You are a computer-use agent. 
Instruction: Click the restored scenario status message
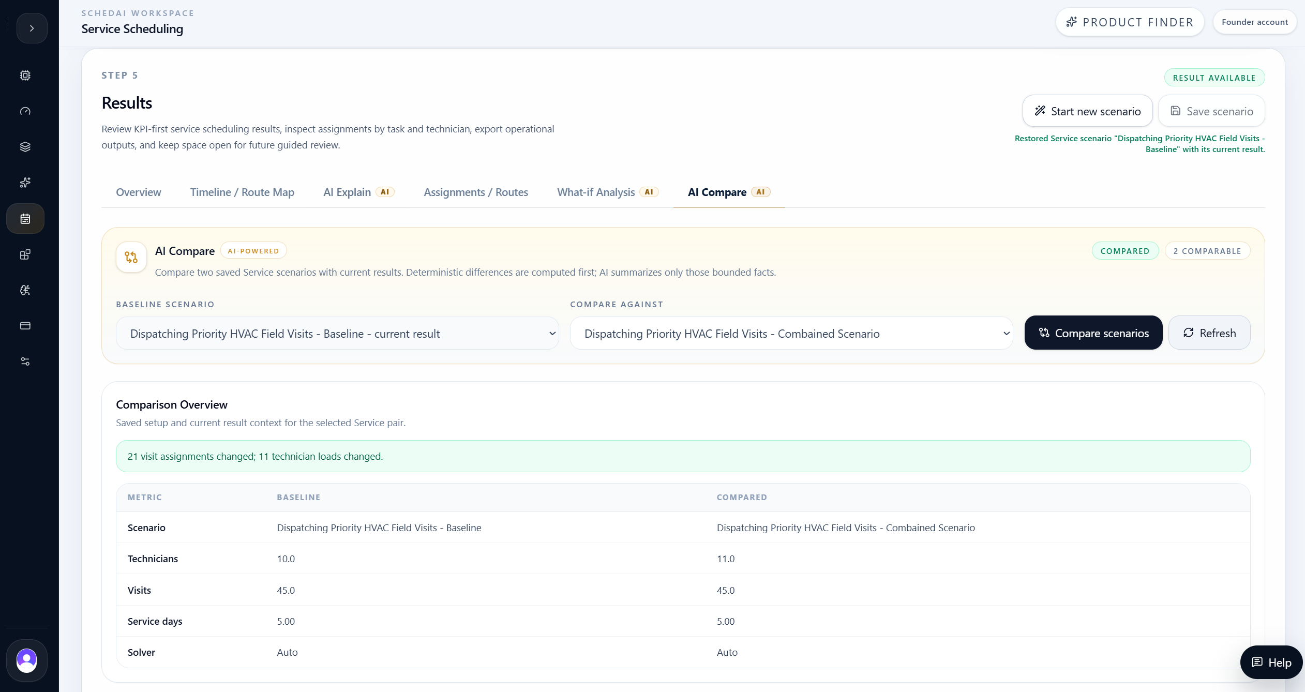[x=1139, y=144]
